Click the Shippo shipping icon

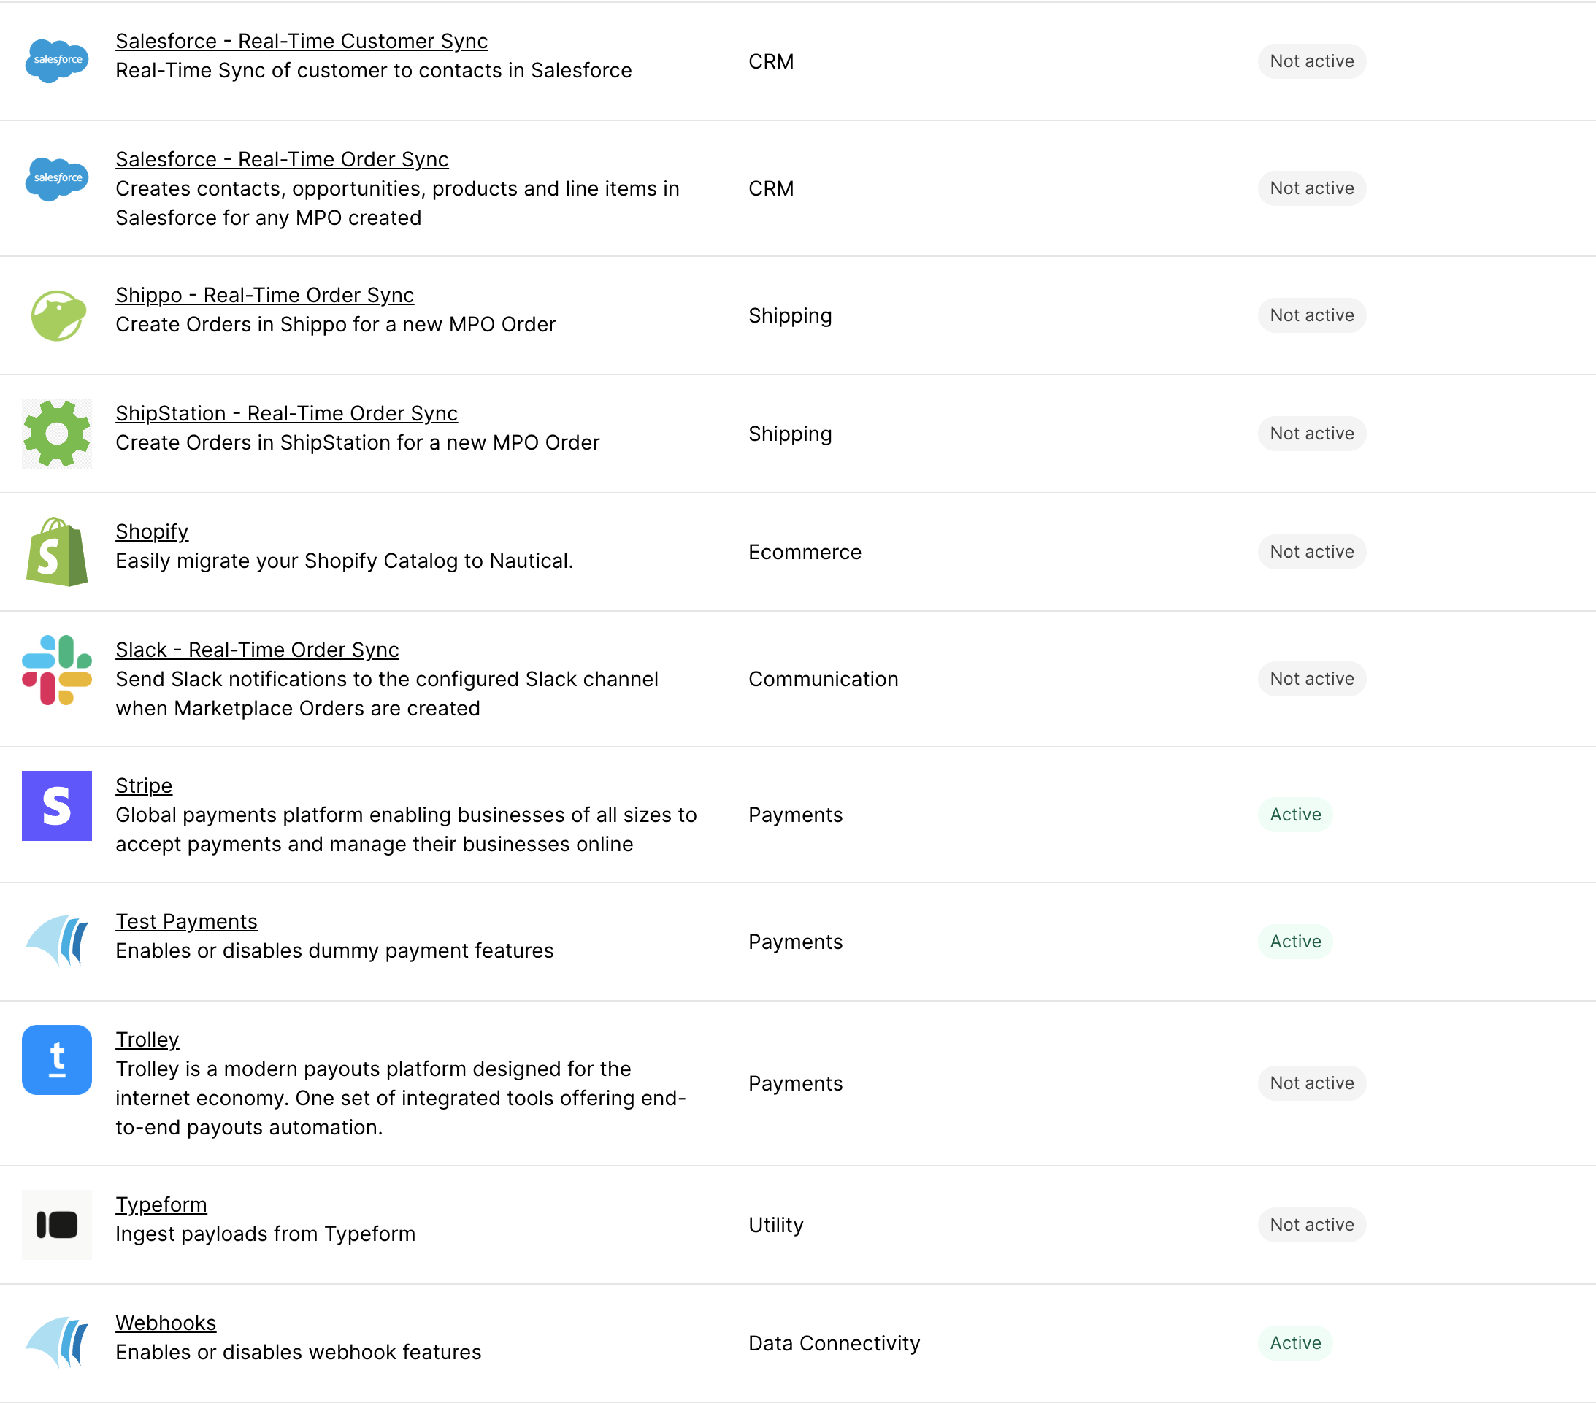click(x=57, y=313)
